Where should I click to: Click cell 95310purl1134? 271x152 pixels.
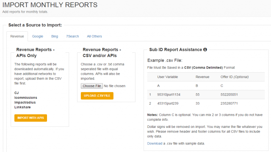click(x=169, y=95)
